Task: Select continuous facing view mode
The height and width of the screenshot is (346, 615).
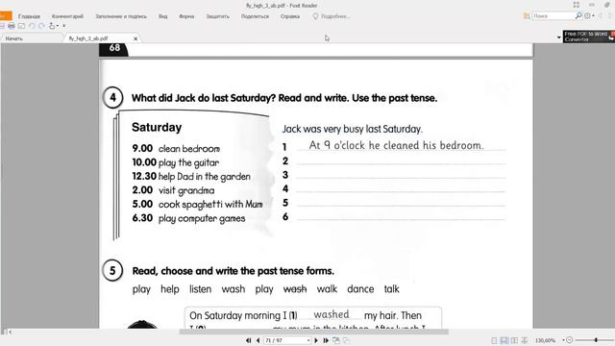Action: (525, 340)
